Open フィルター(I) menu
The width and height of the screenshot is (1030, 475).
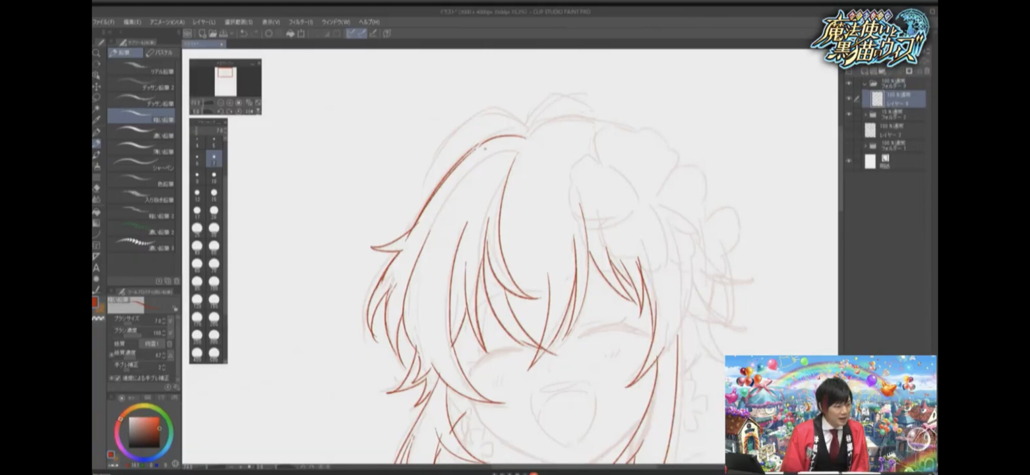point(301,22)
